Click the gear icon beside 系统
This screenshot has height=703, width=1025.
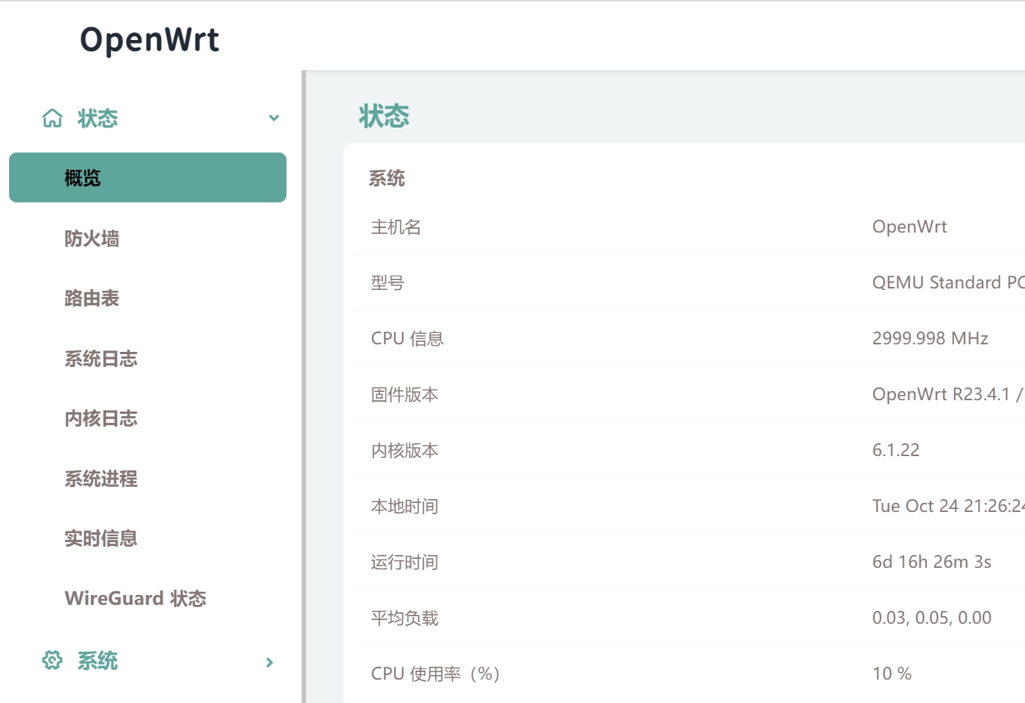click(52, 661)
